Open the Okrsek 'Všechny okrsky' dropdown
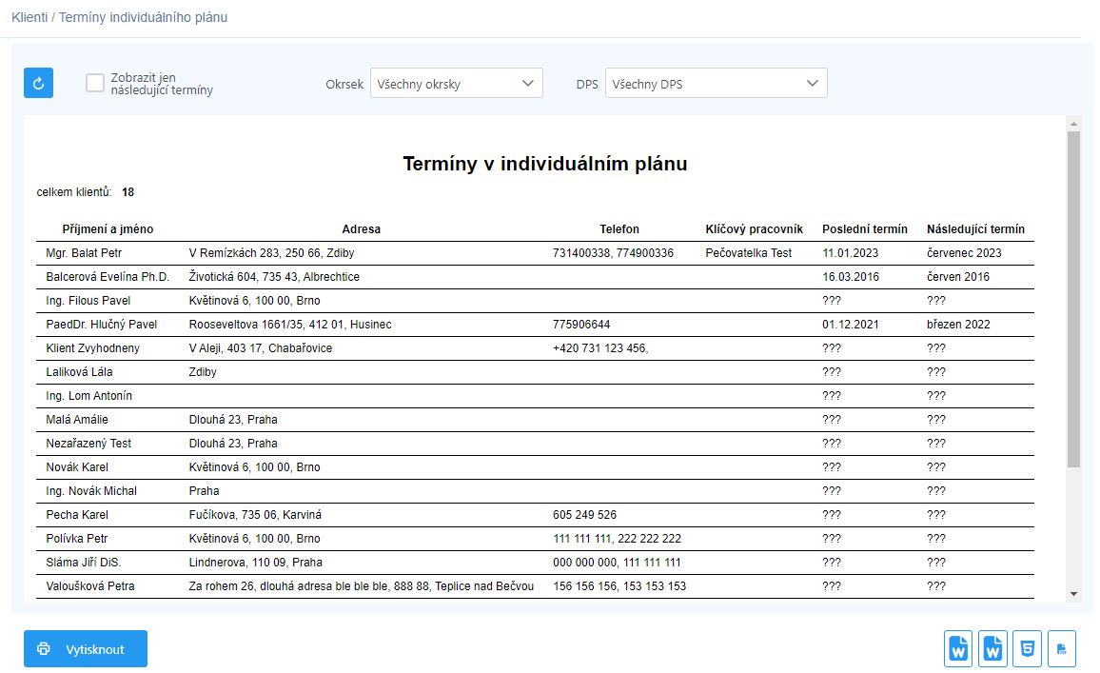This screenshot has height=673, width=1100. [456, 83]
